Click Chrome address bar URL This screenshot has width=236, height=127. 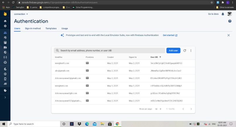(x=59, y=2)
